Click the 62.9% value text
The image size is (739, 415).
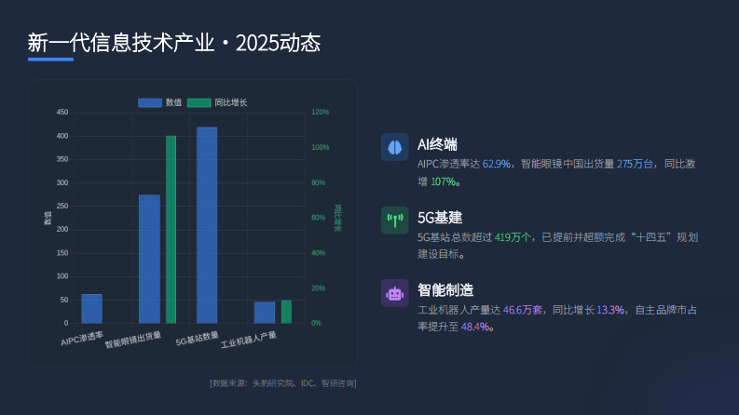[x=497, y=164]
